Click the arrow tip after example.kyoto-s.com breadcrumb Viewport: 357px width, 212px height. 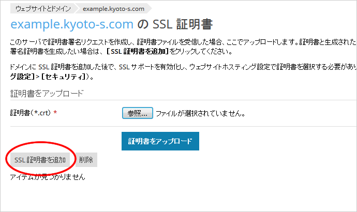(x=150, y=9)
